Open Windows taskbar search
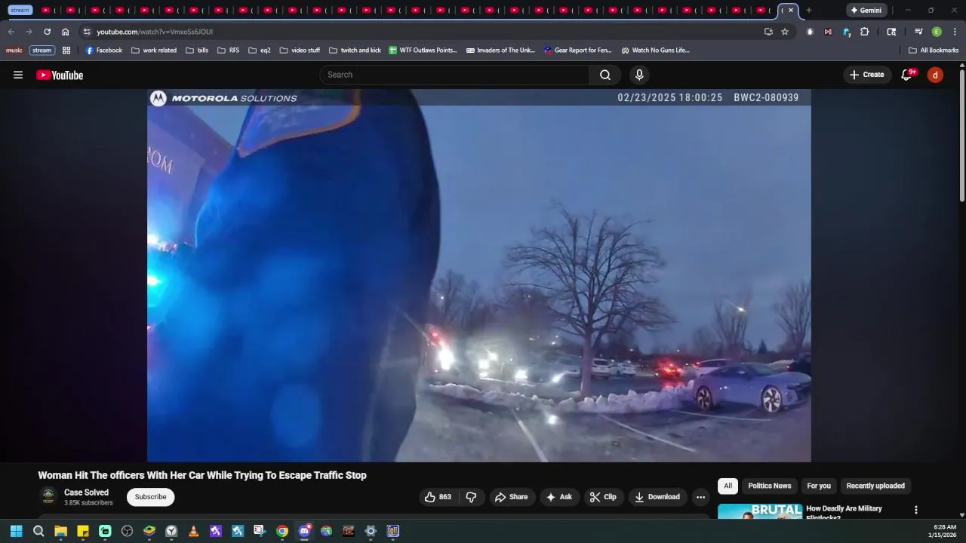This screenshot has width=966, height=543. click(x=38, y=531)
